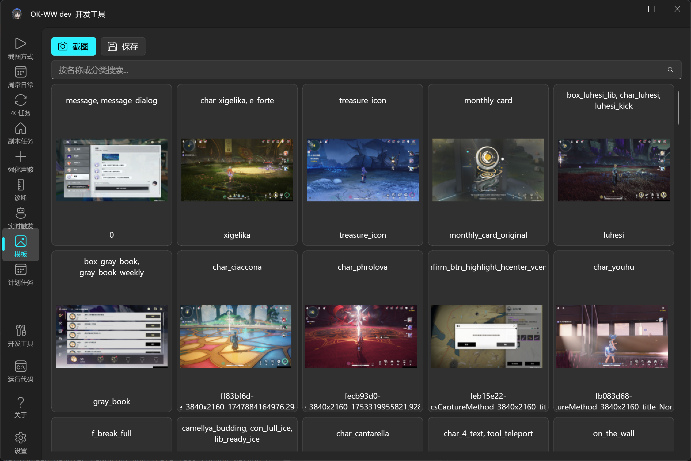Click 'camellya_budding, con_full_ice, lib_ready_ice' title
Screen dimensions: 691x461
coord(237,433)
